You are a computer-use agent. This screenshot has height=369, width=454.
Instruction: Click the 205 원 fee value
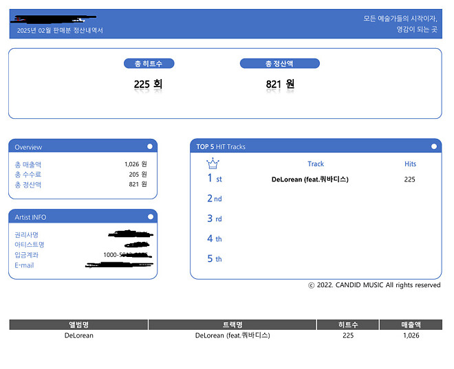coord(138,174)
